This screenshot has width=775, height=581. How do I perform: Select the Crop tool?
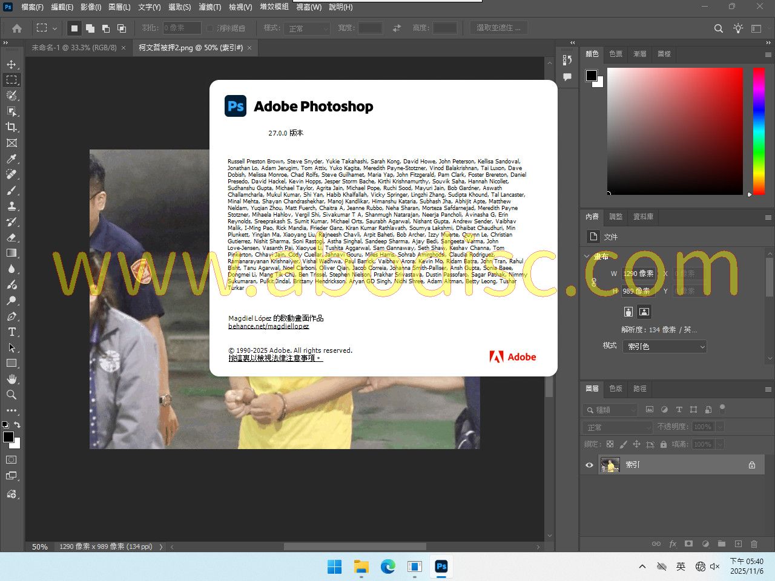[x=12, y=127]
